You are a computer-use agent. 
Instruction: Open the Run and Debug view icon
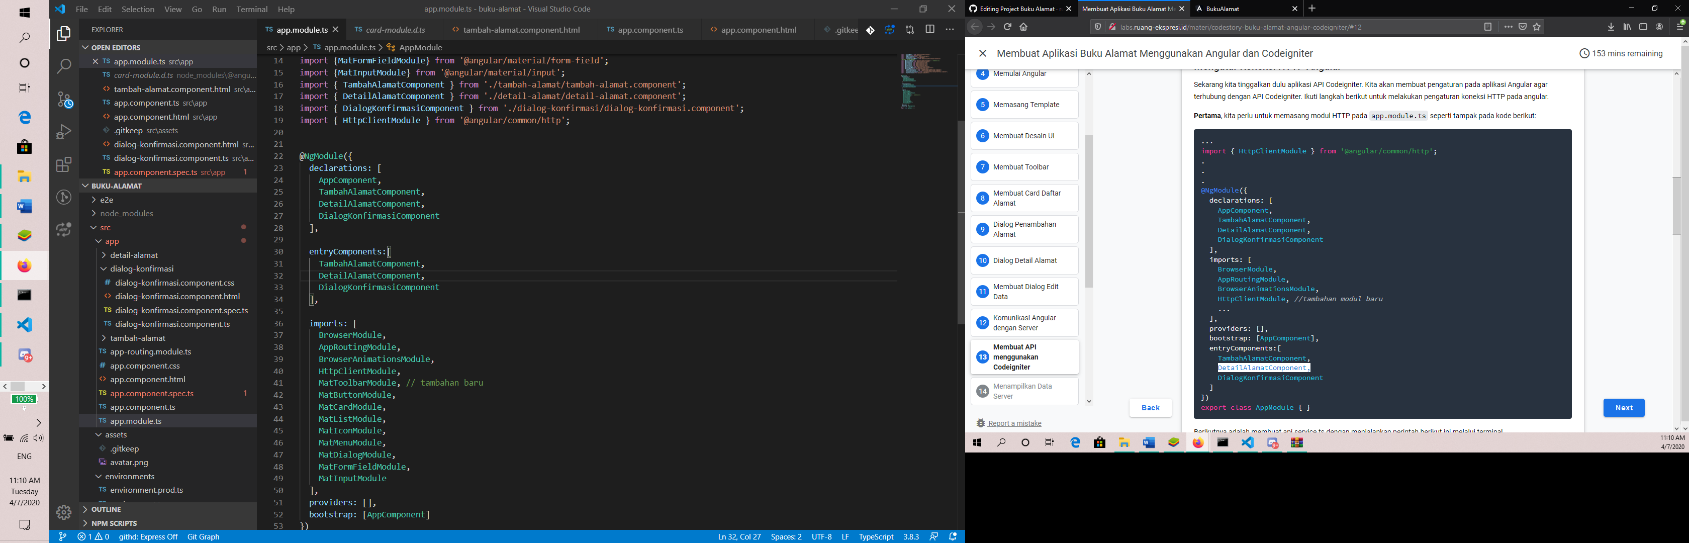[x=64, y=131]
